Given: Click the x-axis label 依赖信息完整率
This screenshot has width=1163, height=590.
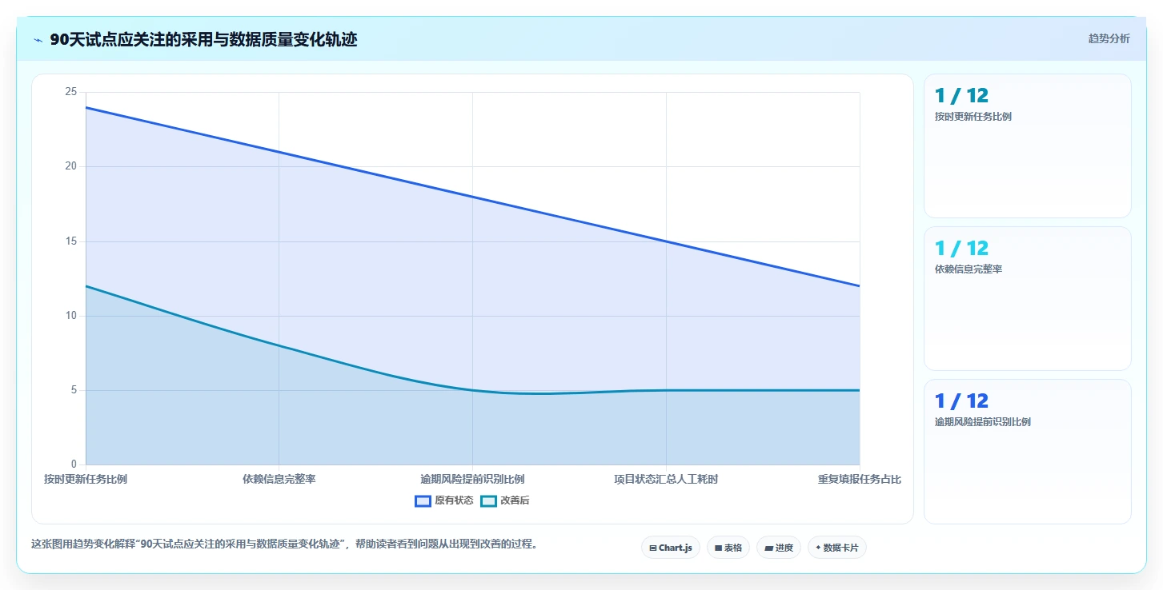Looking at the screenshot, I should (x=279, y=480).
